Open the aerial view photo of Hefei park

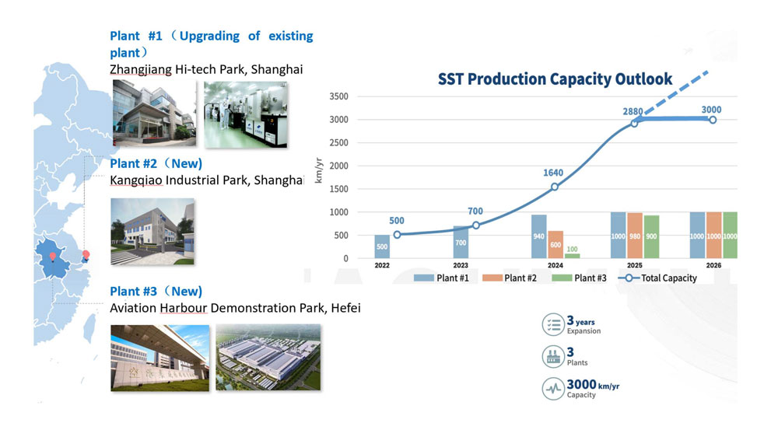click(x=268, y=357)
